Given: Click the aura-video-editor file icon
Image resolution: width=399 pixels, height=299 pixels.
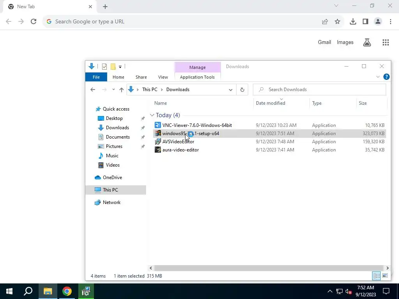Looking at the screenshot, I should [x=158, y=150].
